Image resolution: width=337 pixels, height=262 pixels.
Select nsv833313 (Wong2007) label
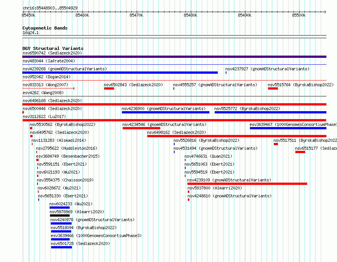click(45, 85)
